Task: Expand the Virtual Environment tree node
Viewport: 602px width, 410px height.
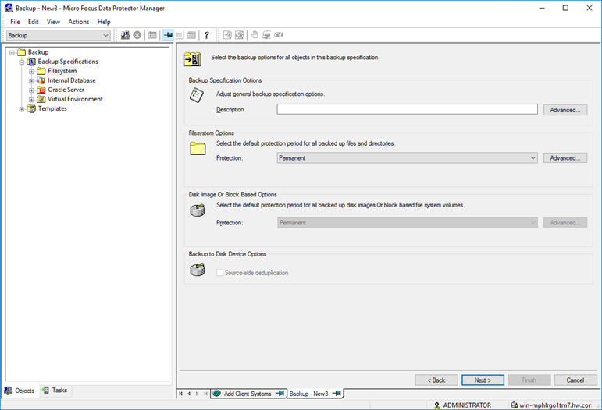Action: click(x=31, y=99)
